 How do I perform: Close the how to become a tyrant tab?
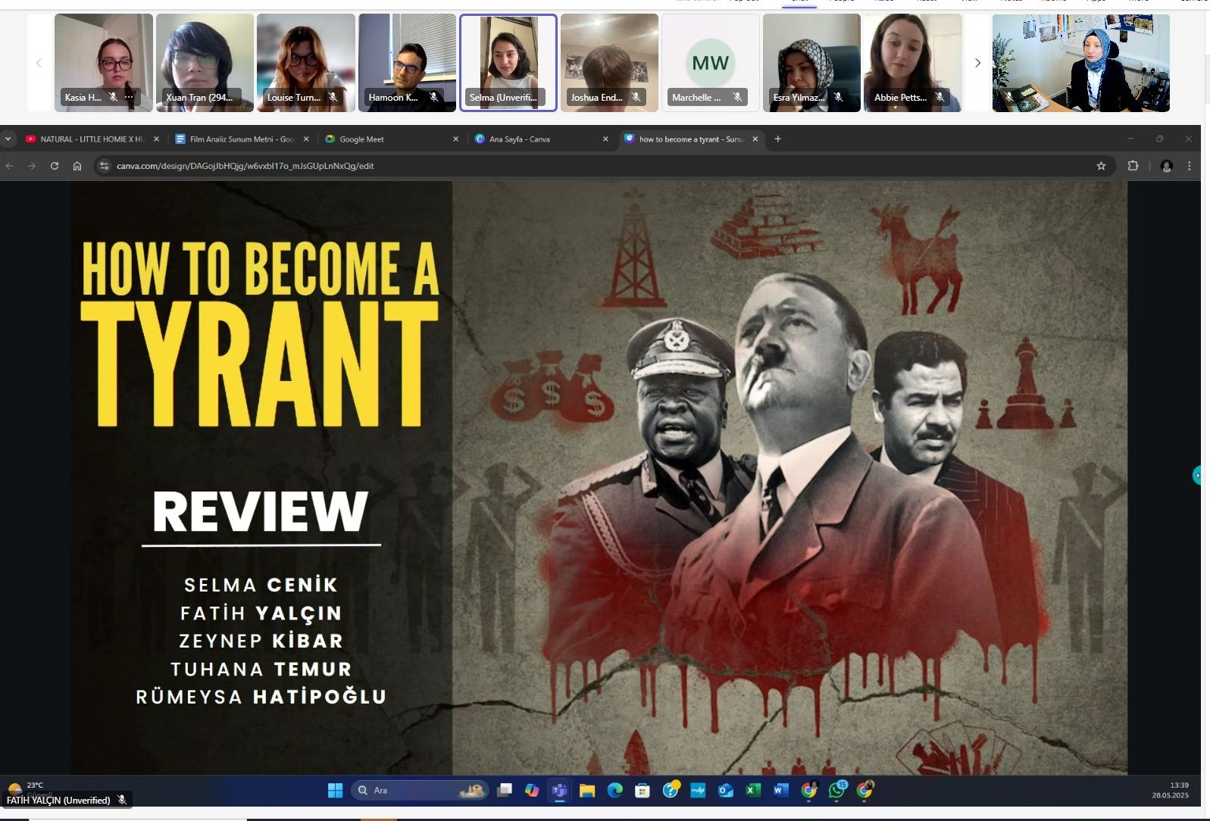tap(755, 139)
